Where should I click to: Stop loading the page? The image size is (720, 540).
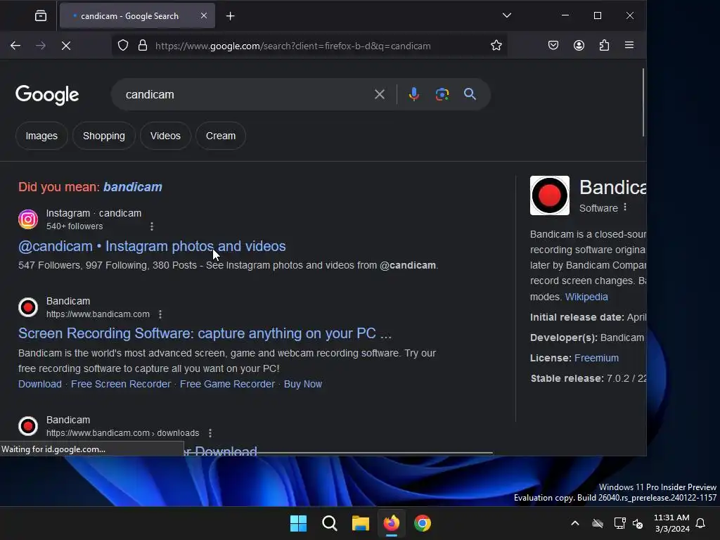66,46
